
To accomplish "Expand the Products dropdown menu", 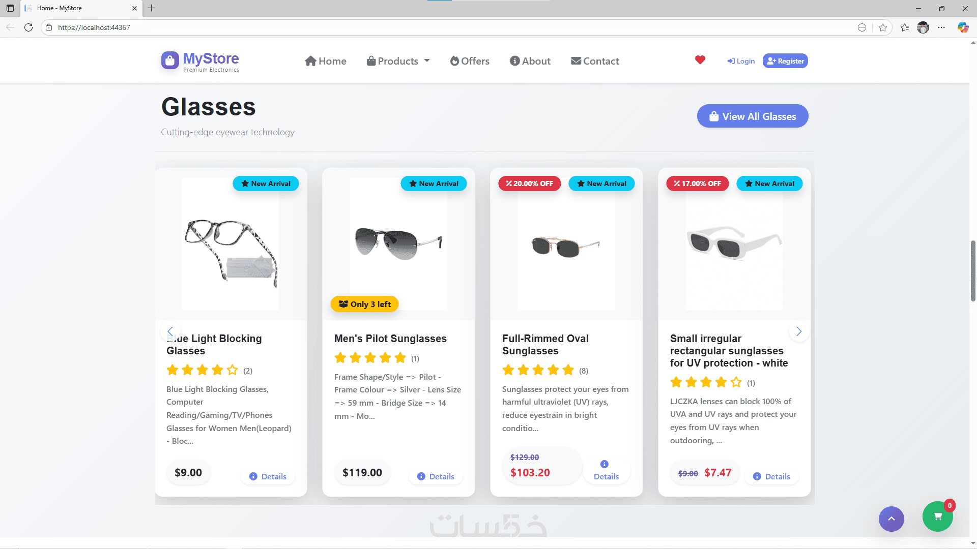I will 398,61.
